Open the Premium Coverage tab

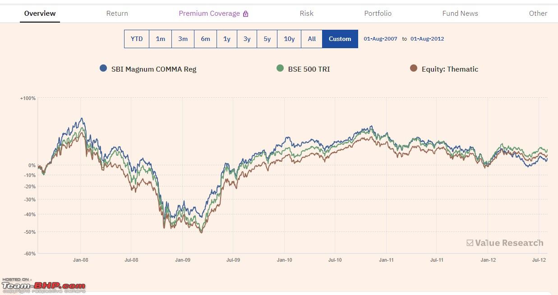point(209,14)
